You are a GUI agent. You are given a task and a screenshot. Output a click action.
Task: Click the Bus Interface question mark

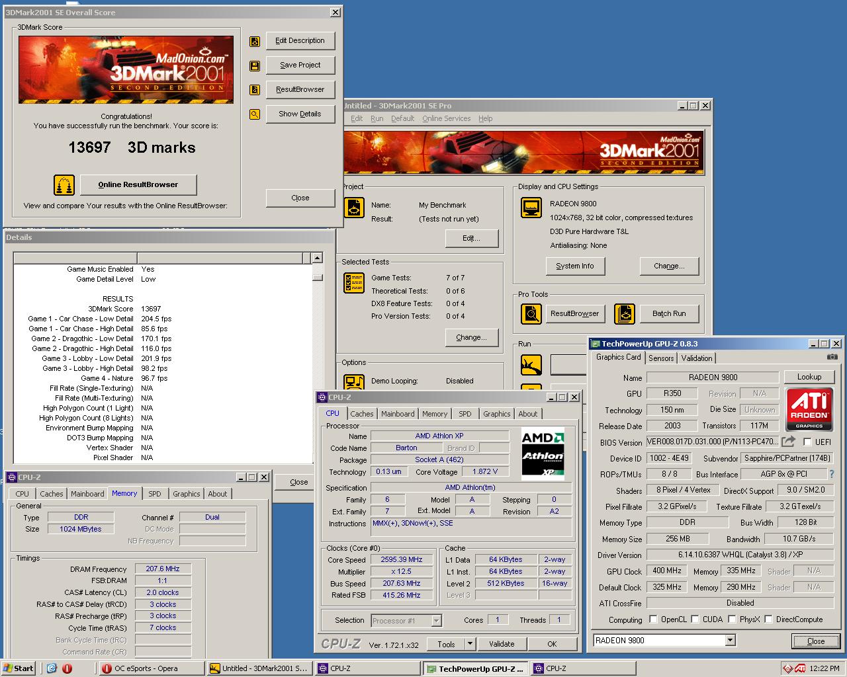point(832,474)
